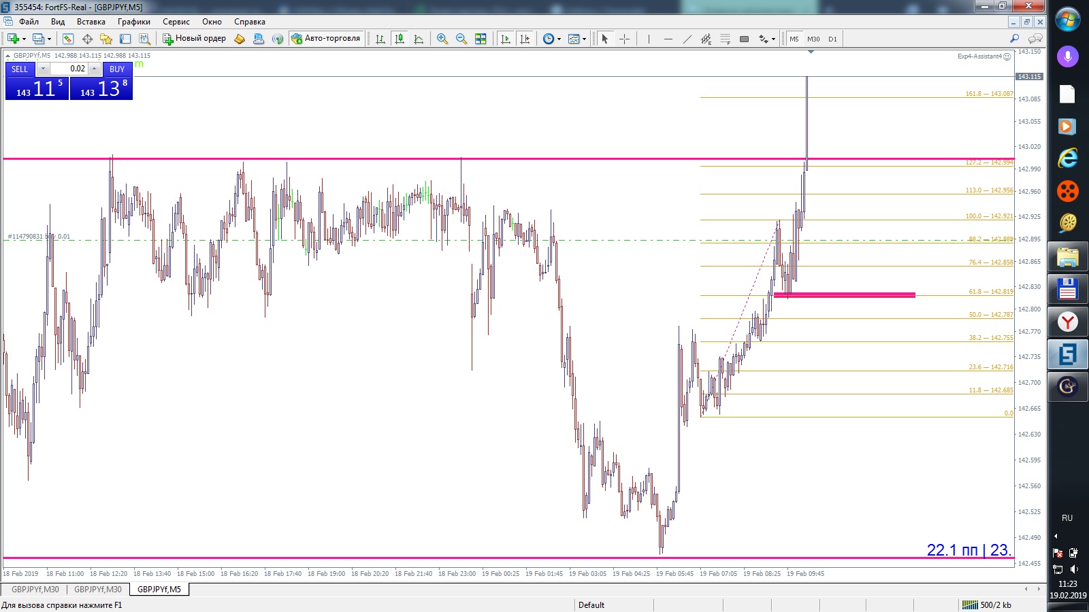1089x612 pixels.
Task: Open the search magnifier icon
Action: pos(1014,39)
